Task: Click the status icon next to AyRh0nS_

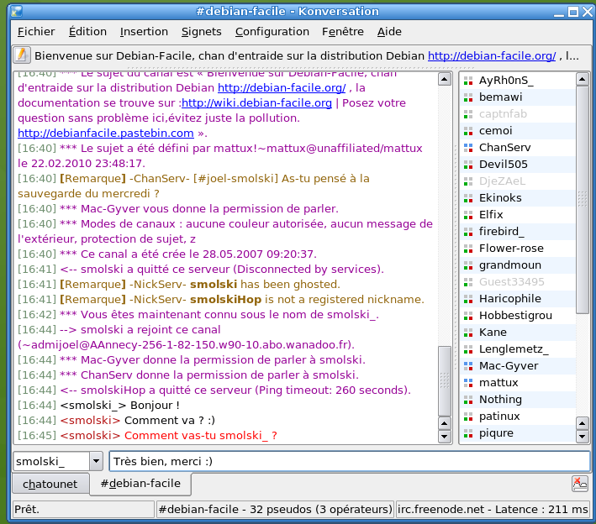Action: (468, 81)
